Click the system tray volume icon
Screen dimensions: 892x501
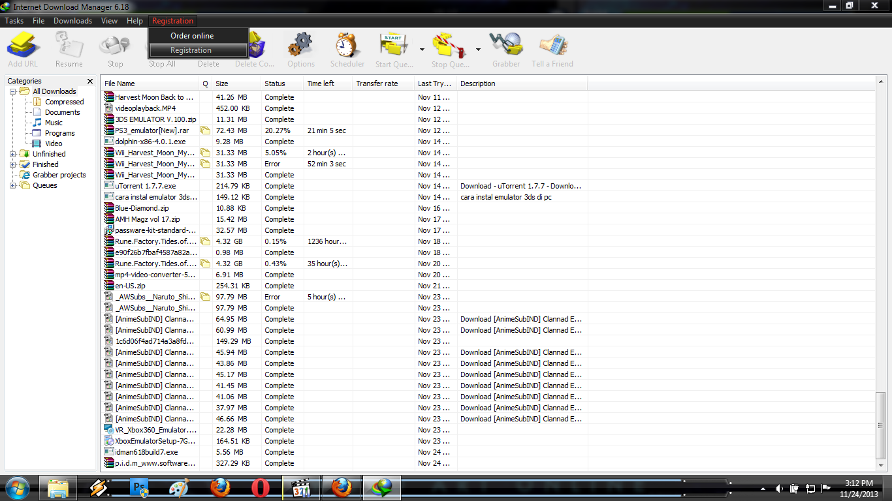(x=779, y=488)
